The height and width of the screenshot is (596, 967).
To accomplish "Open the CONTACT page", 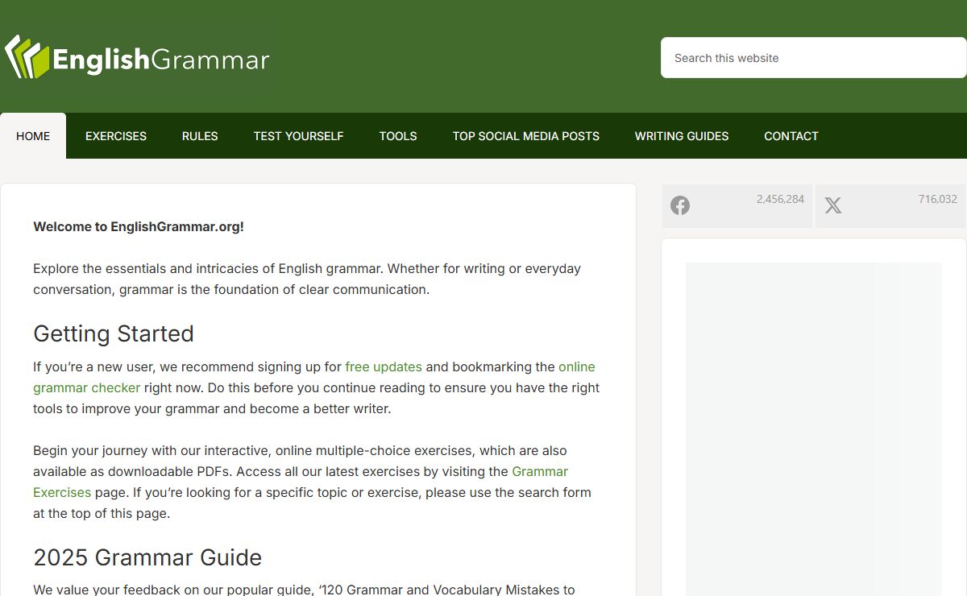I will pyautogui.click(x=791, y=136).
